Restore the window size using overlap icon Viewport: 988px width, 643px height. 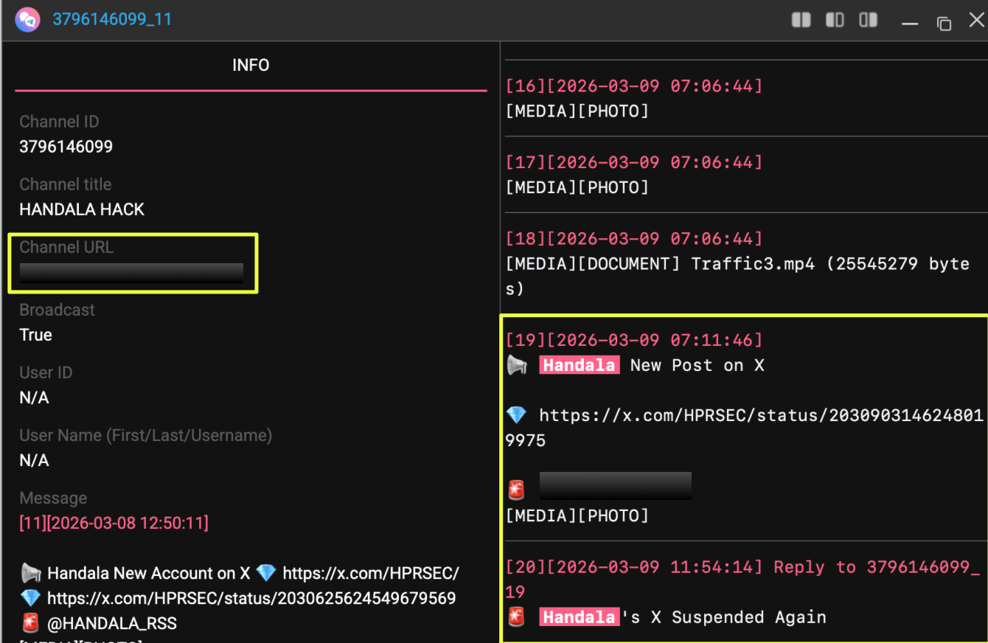(944, 23)
